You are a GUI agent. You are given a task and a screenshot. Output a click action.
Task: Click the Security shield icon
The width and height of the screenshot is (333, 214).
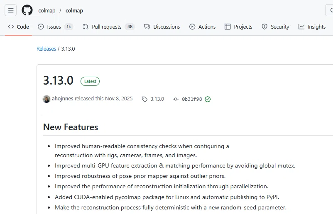point(264,27)
